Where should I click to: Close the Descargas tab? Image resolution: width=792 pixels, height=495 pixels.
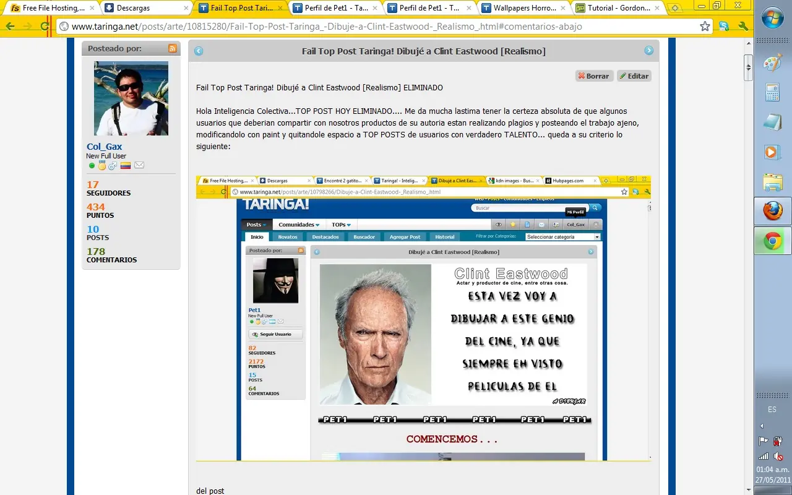point(185,8)
